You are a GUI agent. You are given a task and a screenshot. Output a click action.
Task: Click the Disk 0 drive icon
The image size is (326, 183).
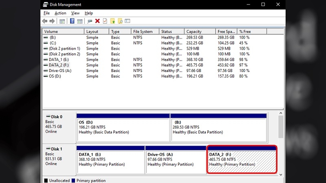pos(48,116)
